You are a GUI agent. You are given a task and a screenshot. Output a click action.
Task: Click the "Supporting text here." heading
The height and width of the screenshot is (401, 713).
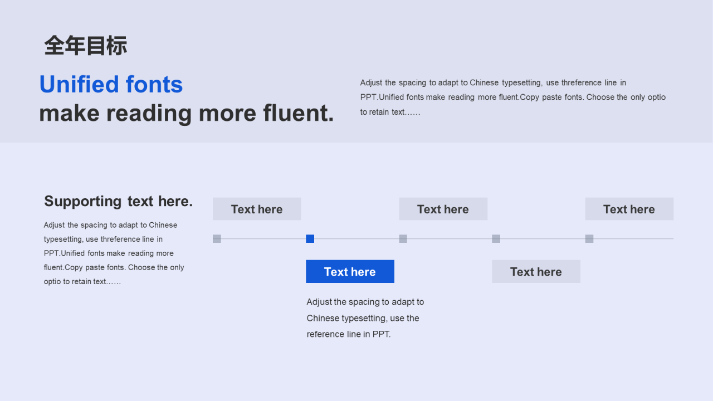click(119, 201)
